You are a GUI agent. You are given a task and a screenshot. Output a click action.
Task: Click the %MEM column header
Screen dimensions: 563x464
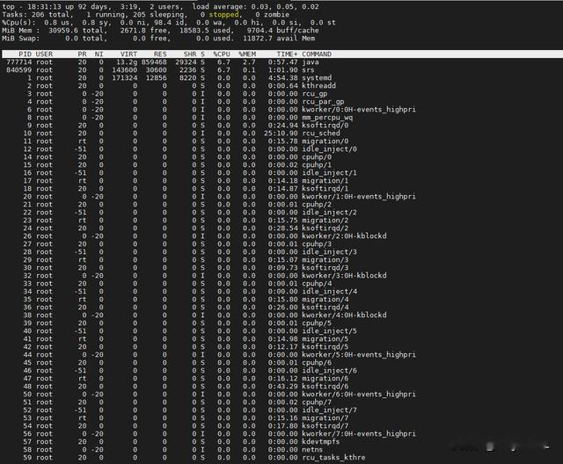pyautogui.click(x=247, y=54)
